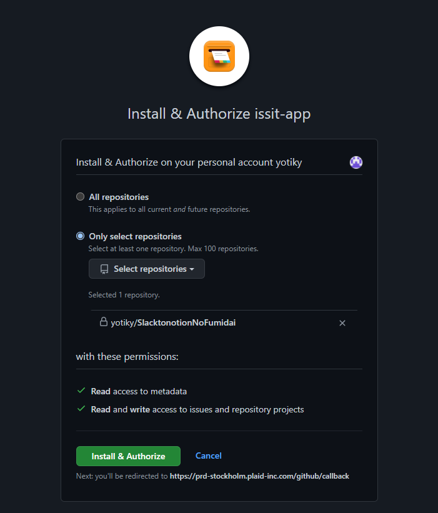This screenshot has width=438, height=513.
Task: Select the Only select repositories radio button
Action: coord(80,236)
